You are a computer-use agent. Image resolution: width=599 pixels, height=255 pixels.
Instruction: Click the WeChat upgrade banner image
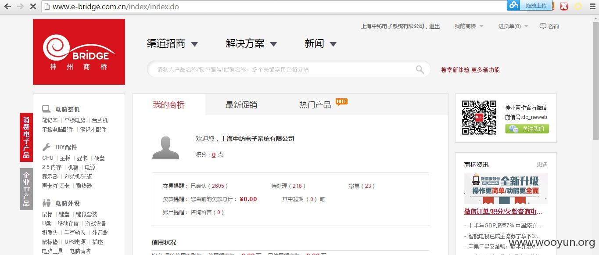[x=506, y=189]
